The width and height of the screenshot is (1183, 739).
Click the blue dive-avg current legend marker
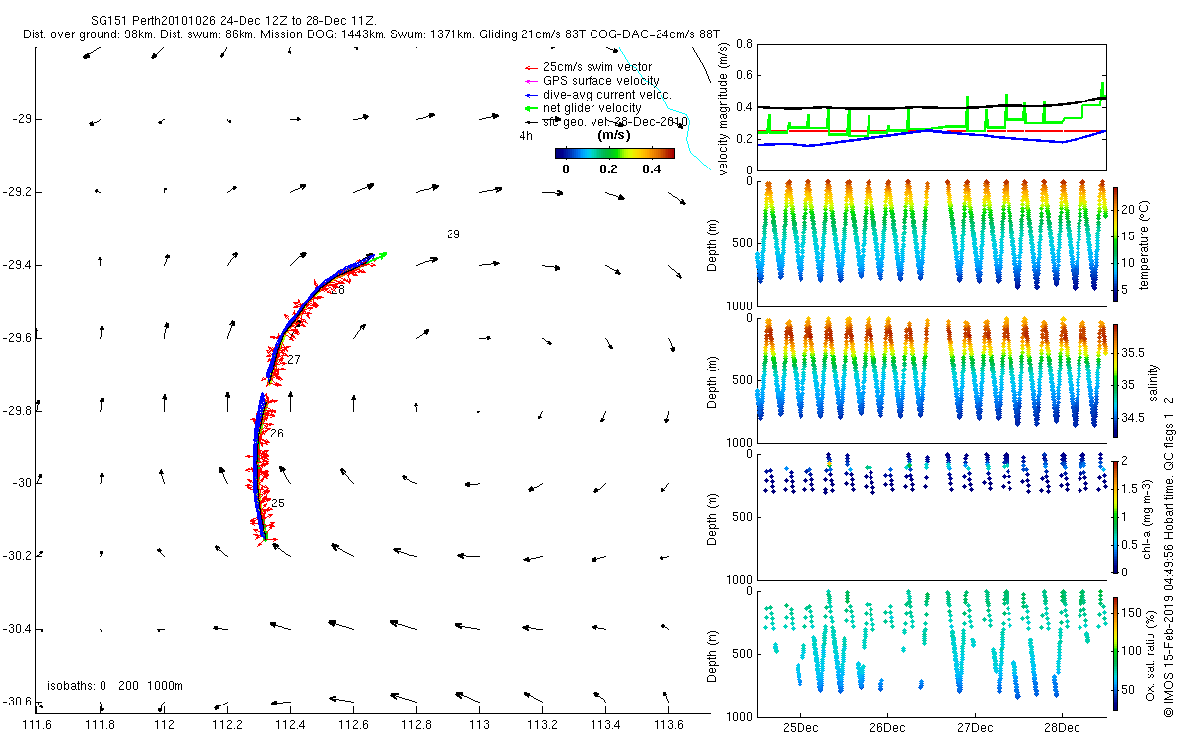point(532,95)
